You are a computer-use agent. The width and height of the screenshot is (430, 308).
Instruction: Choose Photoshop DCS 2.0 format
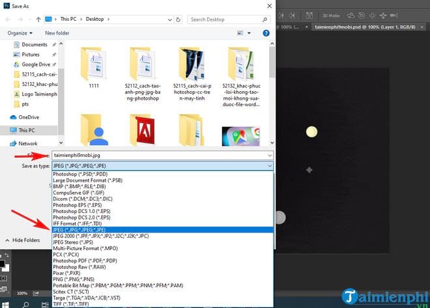163,217
